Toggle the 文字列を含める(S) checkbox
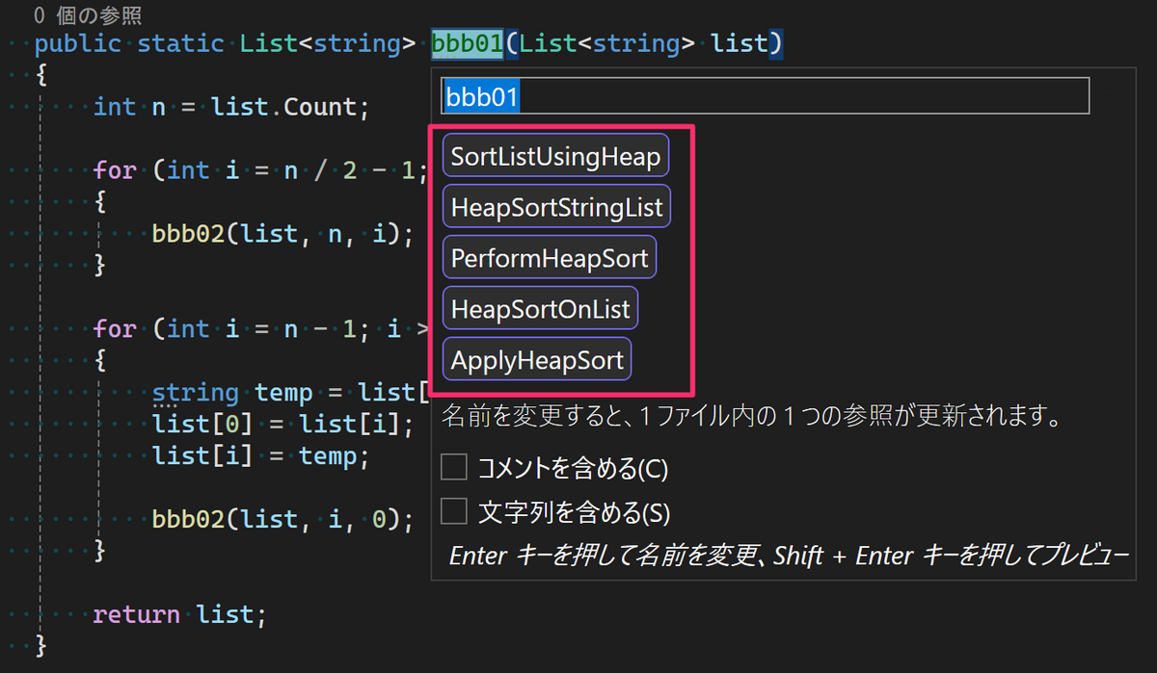 pos(453,512)
